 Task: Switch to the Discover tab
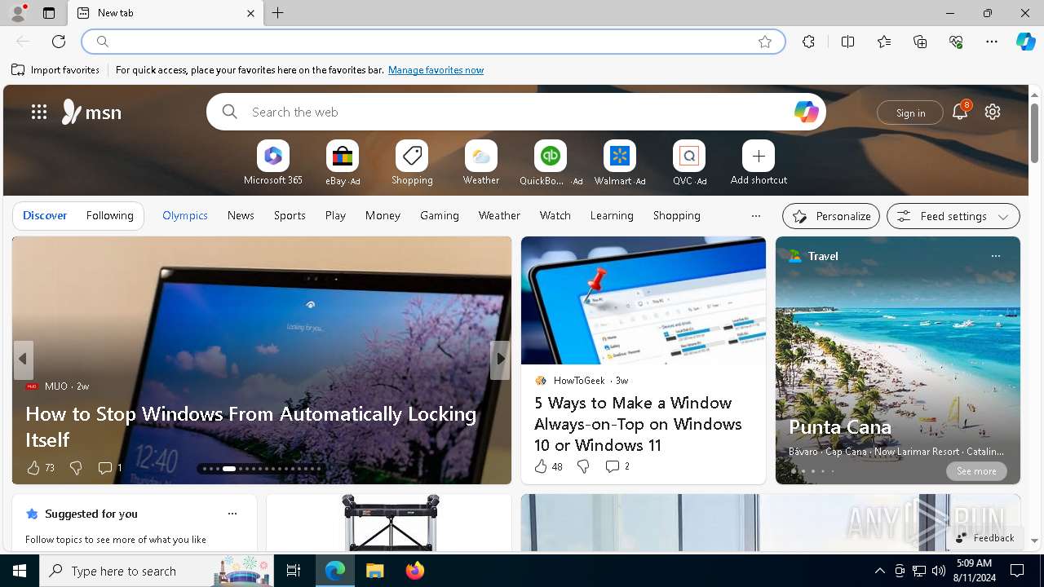(x=45, y=215)
